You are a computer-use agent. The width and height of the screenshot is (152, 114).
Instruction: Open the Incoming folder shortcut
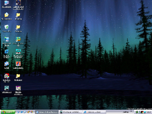point(18,15)
